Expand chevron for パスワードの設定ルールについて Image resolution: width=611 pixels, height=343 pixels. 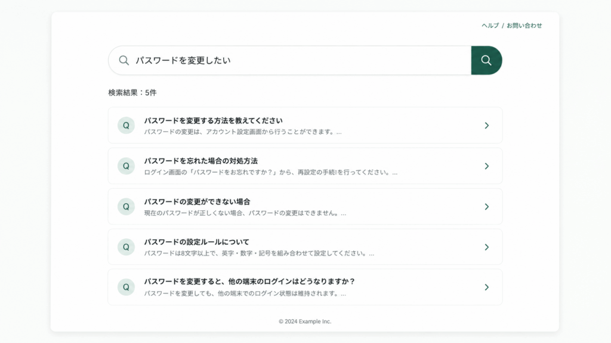point(487,247)
